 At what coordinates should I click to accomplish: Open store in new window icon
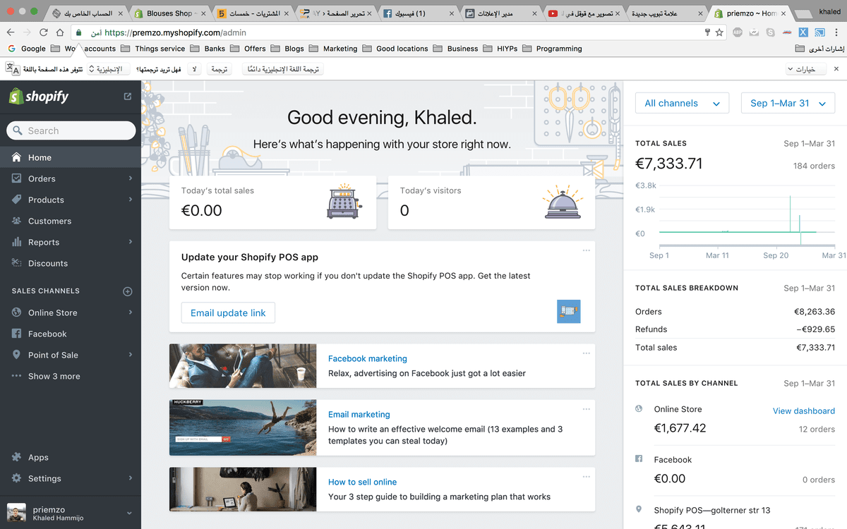pyautogui.click(x=128, y=97)
